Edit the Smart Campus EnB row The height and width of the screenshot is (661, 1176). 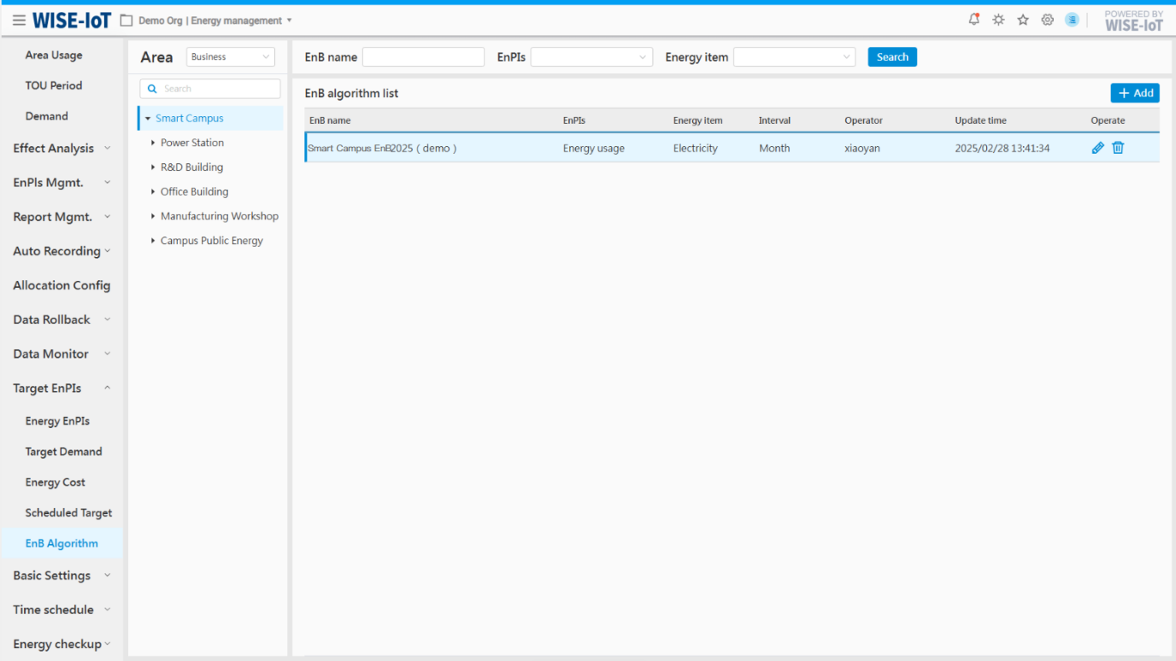[1098, 148]
